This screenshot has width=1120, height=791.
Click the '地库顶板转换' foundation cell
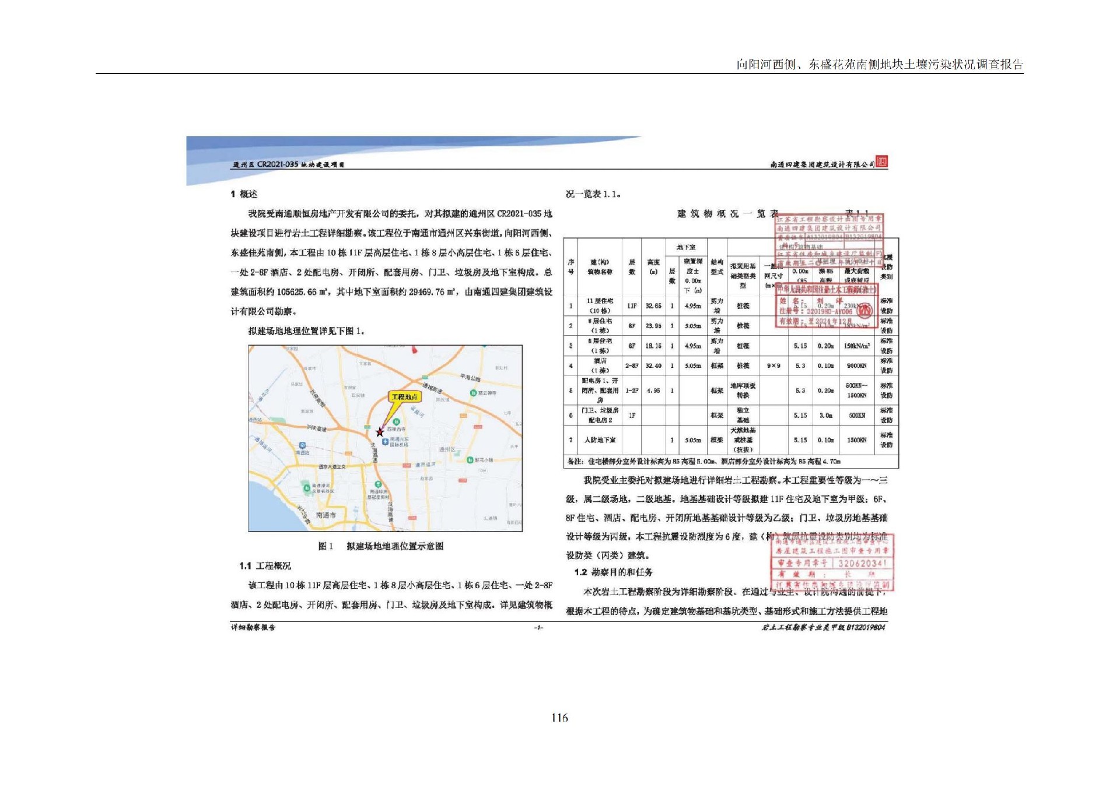pos(743,391)
